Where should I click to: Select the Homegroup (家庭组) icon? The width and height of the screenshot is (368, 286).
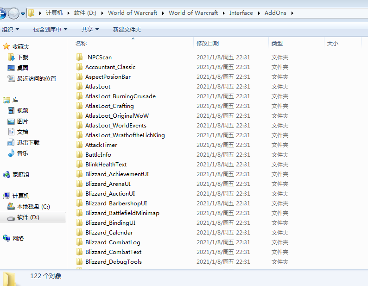6,175
